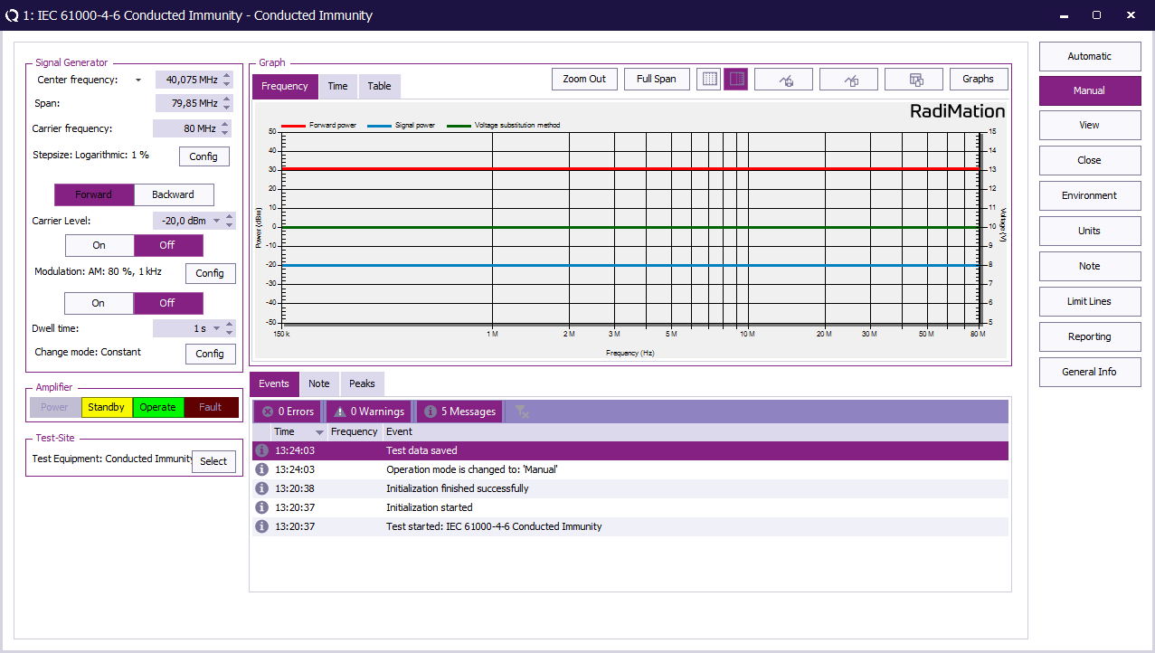Open the Limit Lines button
This screenshot has height=653, width=1155.
click(x=1089, y=301)
